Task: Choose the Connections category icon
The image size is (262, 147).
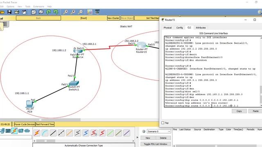Action: coord(14,131)
